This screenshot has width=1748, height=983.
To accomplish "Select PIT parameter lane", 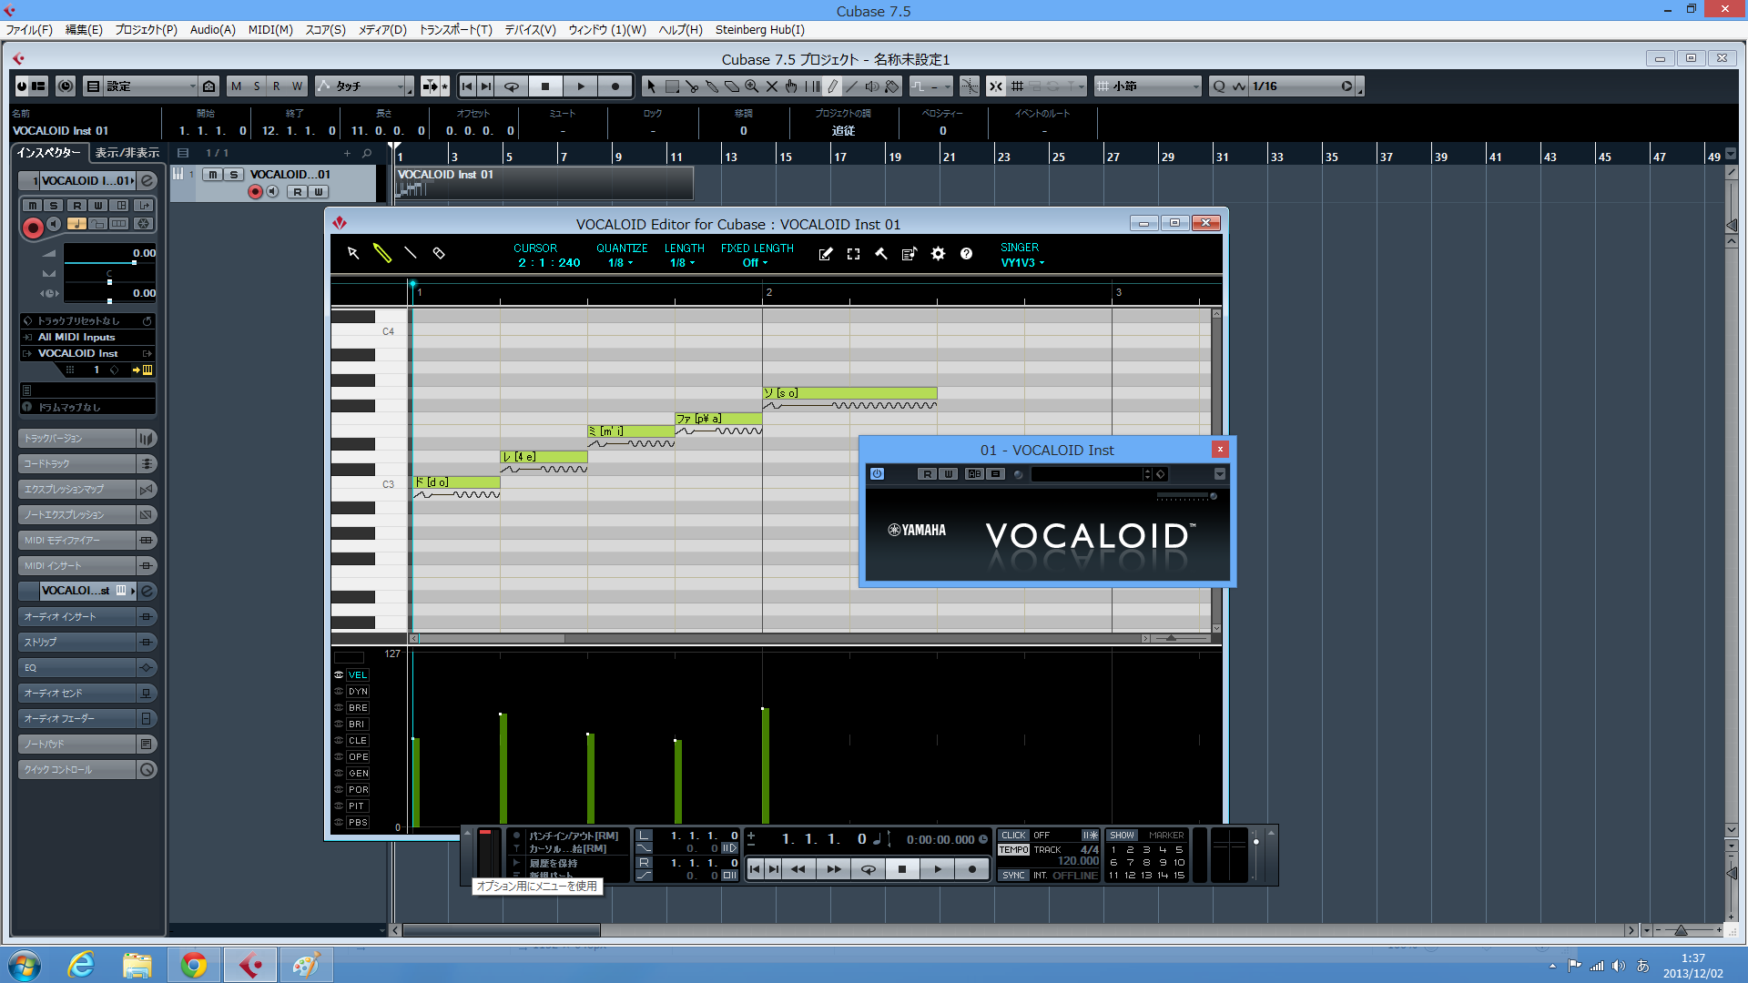I will [357, 806].
